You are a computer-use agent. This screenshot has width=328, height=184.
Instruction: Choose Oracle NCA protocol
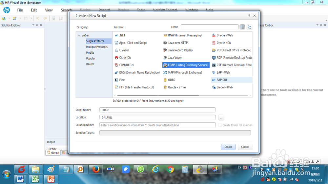point(221,43)
